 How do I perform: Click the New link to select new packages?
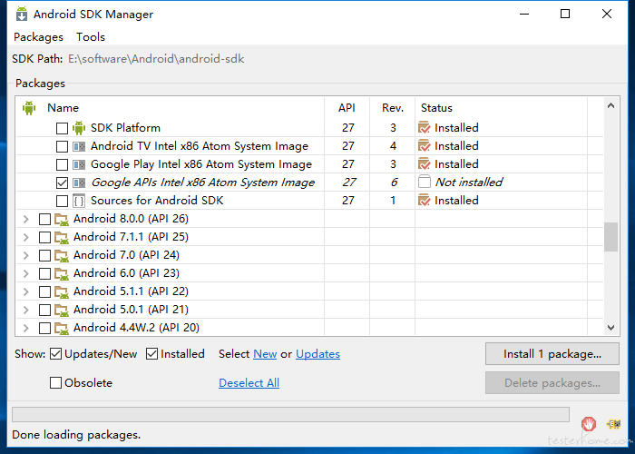(265, 354)
